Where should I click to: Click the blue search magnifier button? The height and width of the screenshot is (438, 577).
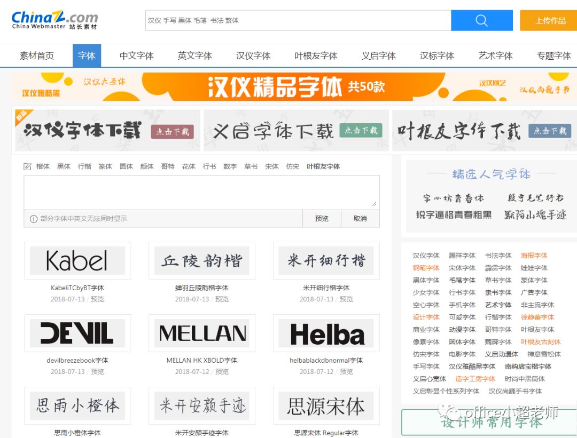[482, 20]
